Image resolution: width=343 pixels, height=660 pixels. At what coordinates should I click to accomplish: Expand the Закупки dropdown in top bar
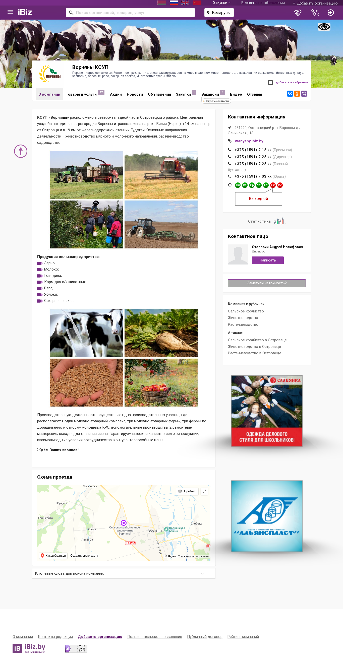point(222,3)
